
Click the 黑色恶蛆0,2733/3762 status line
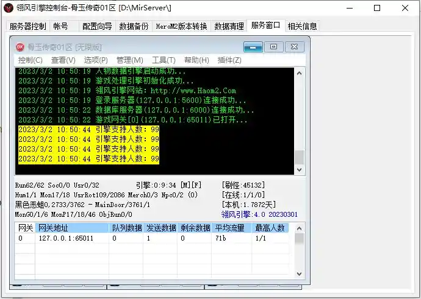click(82, 205)
